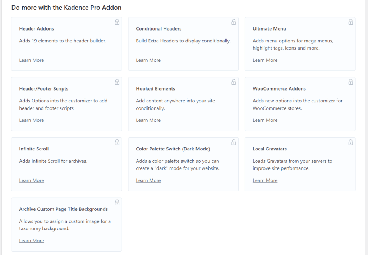Click the lock icon on Hooked Elements card
This screenshot has height=255, width=368.
tap(234, 82)
